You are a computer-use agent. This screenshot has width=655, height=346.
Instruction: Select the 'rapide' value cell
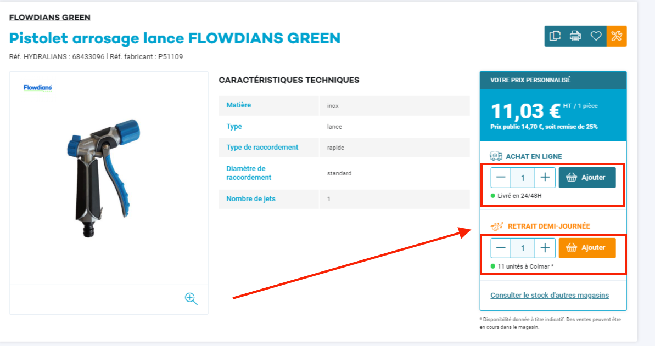pos(394,148)
